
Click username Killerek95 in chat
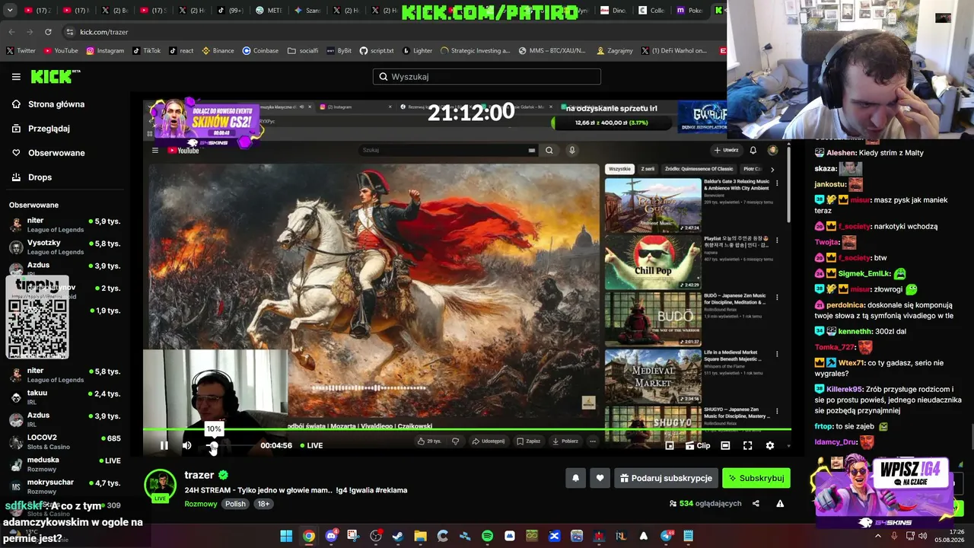pos(843,389)
